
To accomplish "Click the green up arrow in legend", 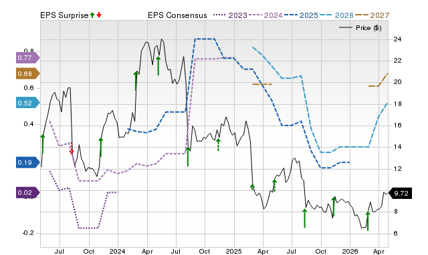I will (x=92, y=15).
